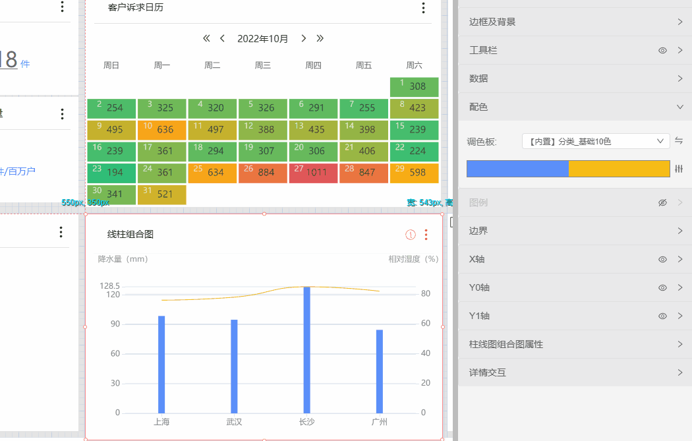Go to previous month in calendar
This screenshot has width=692, height=441.
pos(222,38)
